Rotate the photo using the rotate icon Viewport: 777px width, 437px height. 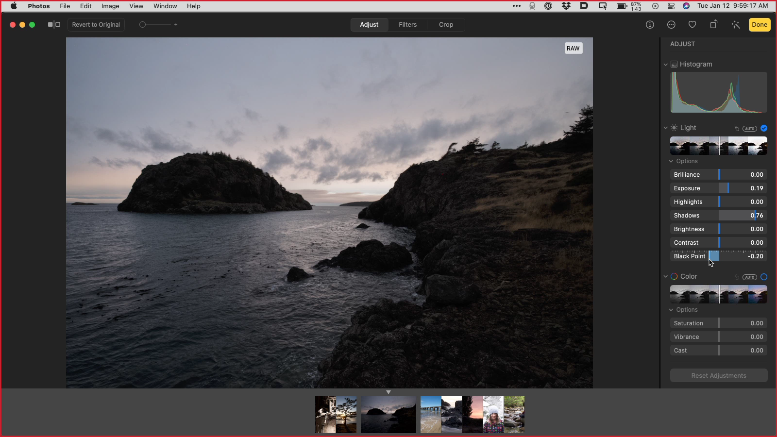tap(713, 25)
